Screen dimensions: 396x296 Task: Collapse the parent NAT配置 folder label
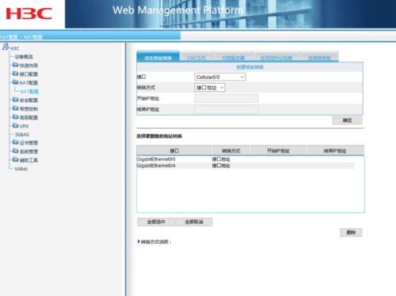[29, 83]
